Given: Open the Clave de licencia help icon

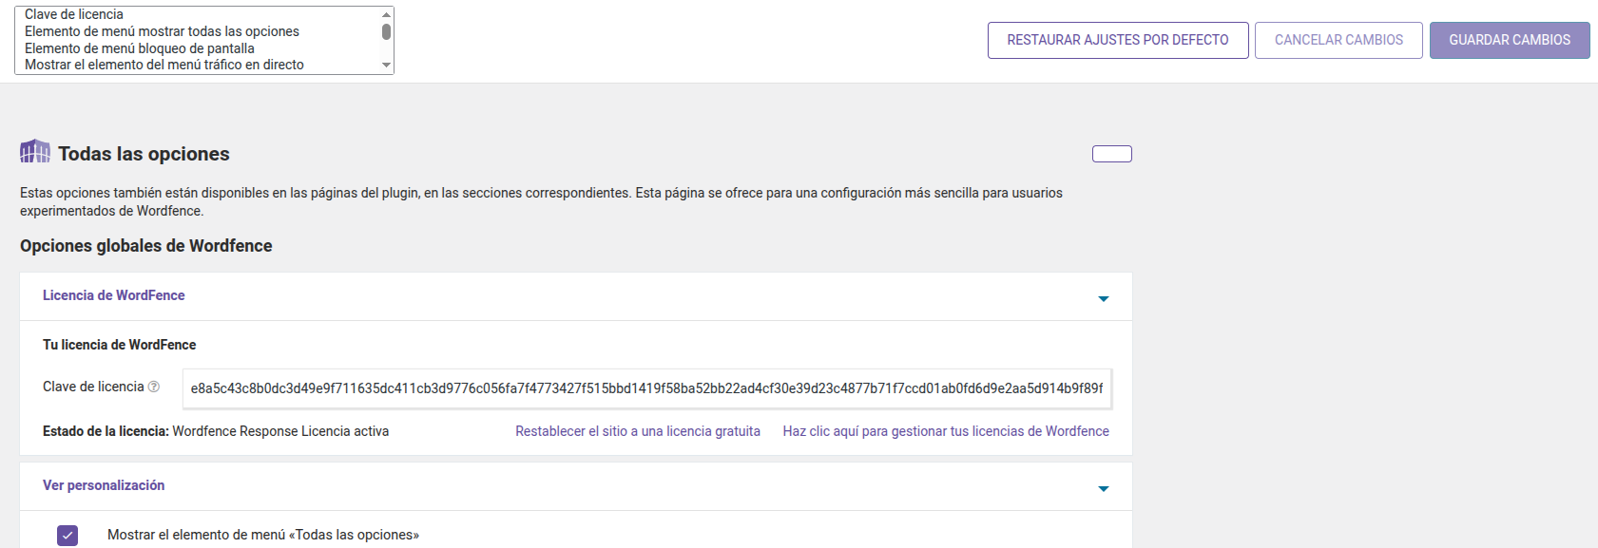Looking at the screenshot, I should [154, 387].
